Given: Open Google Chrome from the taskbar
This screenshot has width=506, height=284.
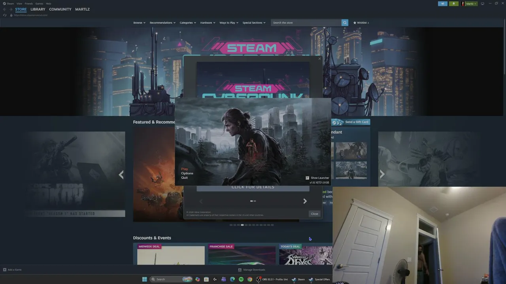Looking at the screenshot, I should pyautogui.click(x=250, y=279).
